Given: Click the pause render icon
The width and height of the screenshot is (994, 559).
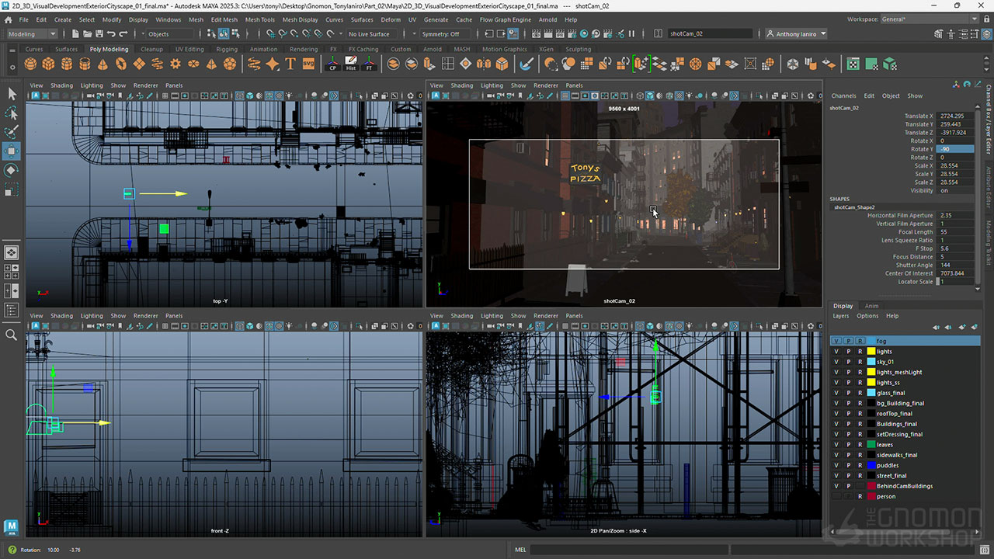Looking at the screenshot, I should point(631,34).
